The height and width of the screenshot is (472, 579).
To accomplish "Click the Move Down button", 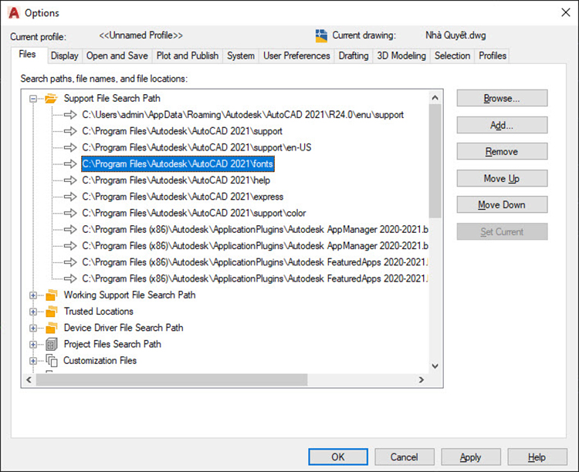I will click(x=502, y=205).
